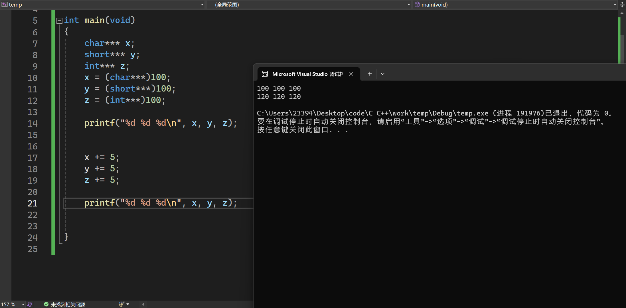Image resolution: width=626 pixels, height=308 pixels.
Task: Click the temp project icon in the navigation bar
Action: click(x=5, y=5)
